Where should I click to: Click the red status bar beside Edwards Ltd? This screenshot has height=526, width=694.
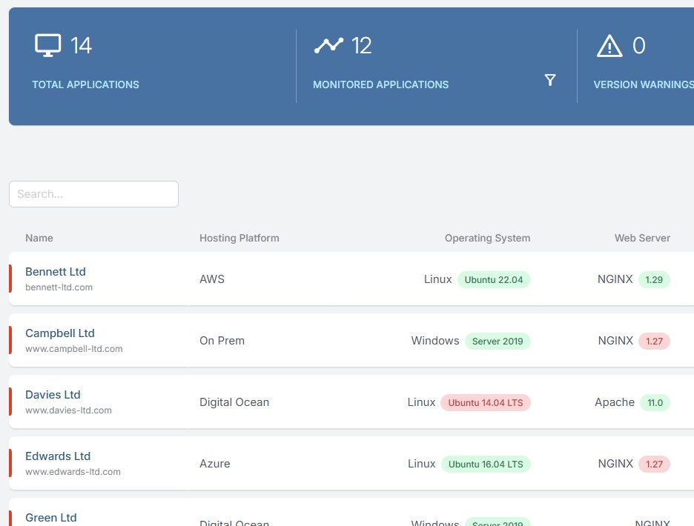tap(10, 464)
